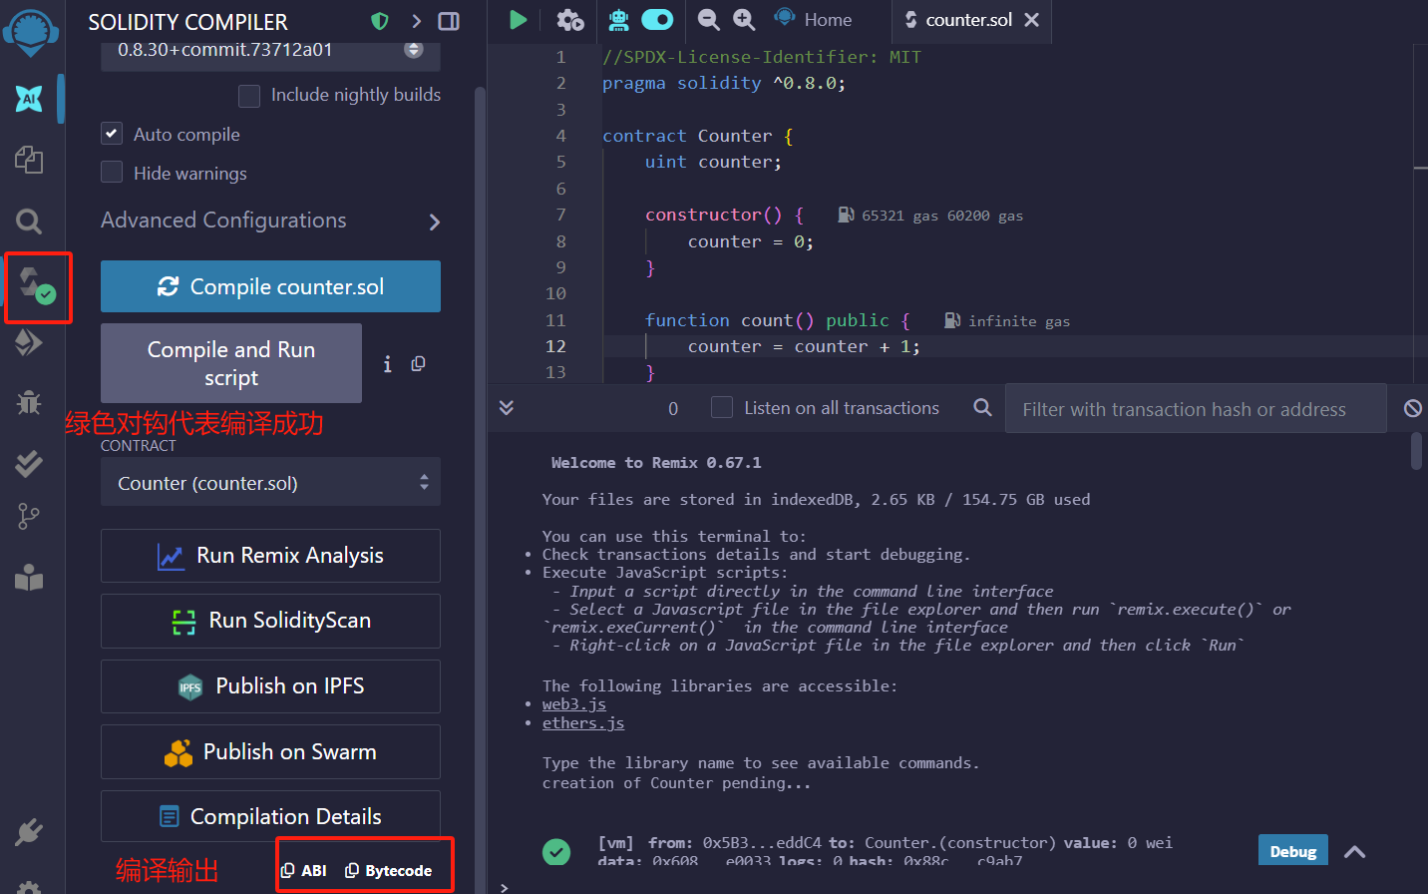The width and height of the screenshot is (1428, 894).
Task: Click line number 12 in editor gutter
Action: (555, 346)
